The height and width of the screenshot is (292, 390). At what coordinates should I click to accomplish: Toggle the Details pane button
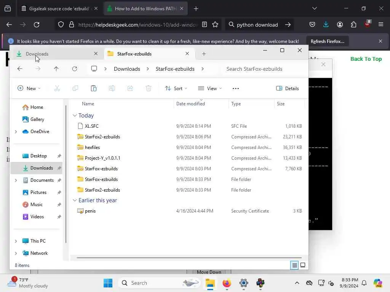(288, 88)
